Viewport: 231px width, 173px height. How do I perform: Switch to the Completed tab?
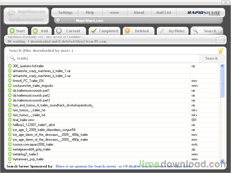pyautogui.click(x=105, y=31)
